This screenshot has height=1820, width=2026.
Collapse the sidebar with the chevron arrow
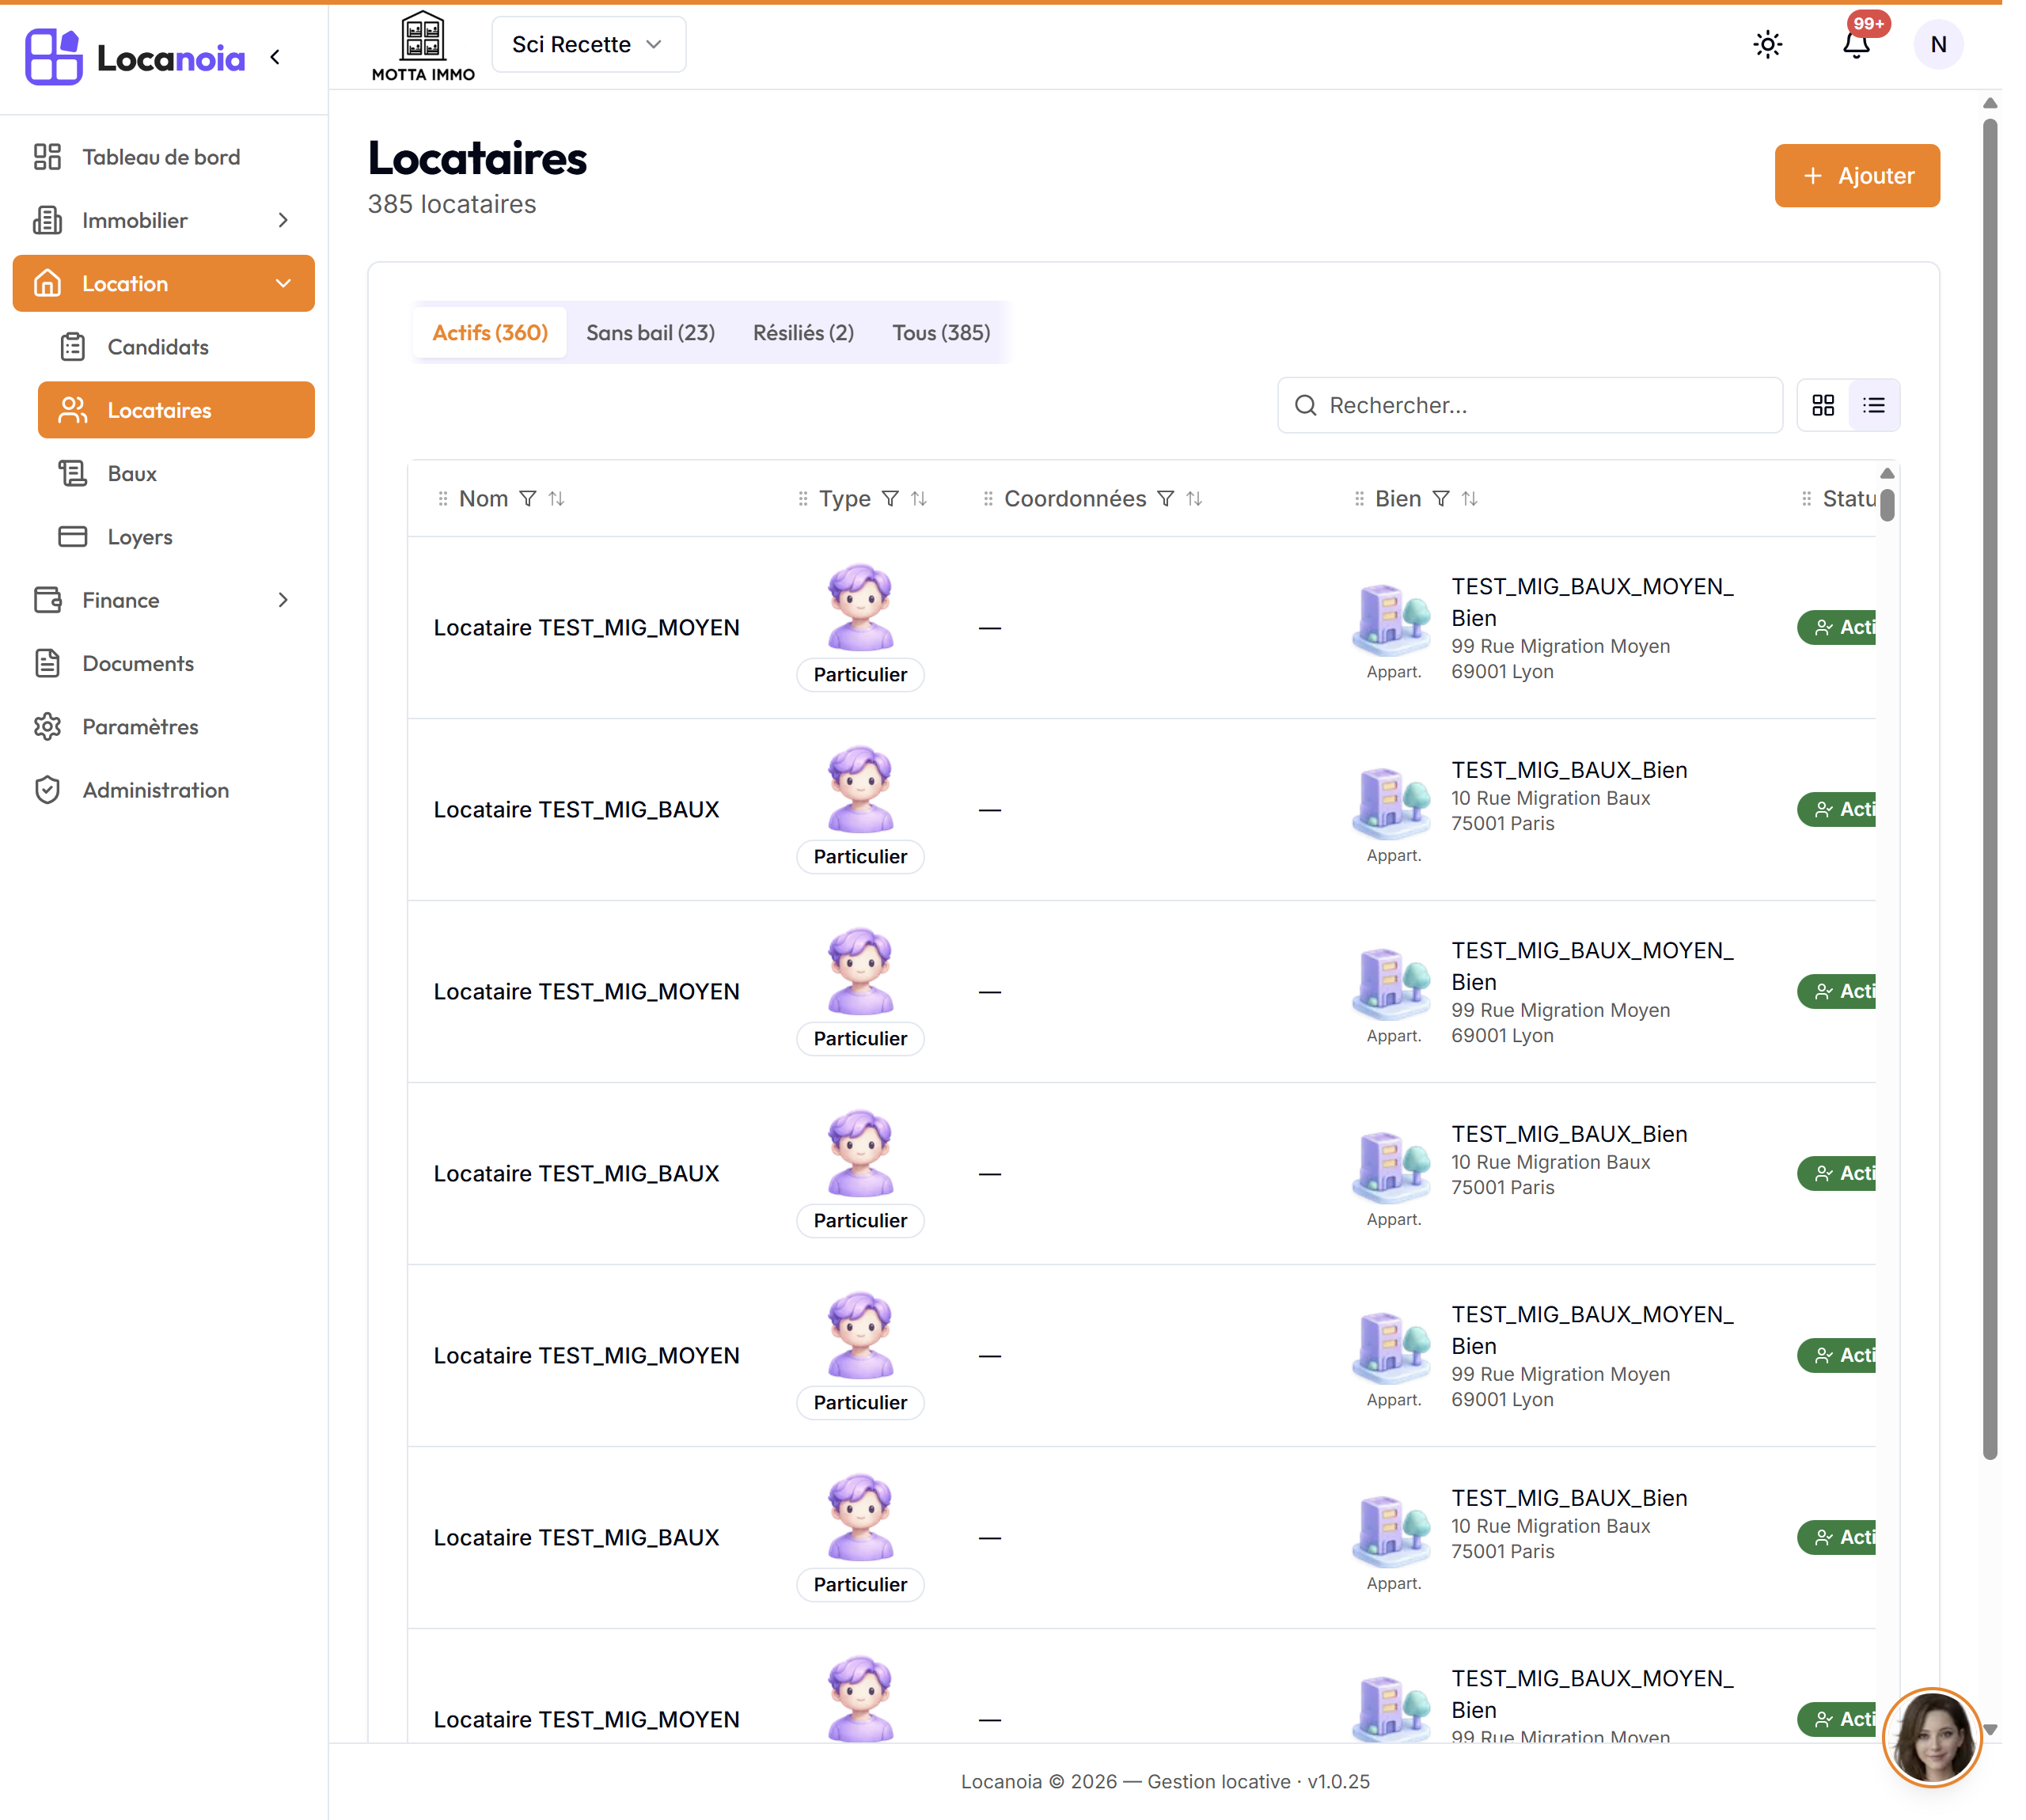[275, 57]
